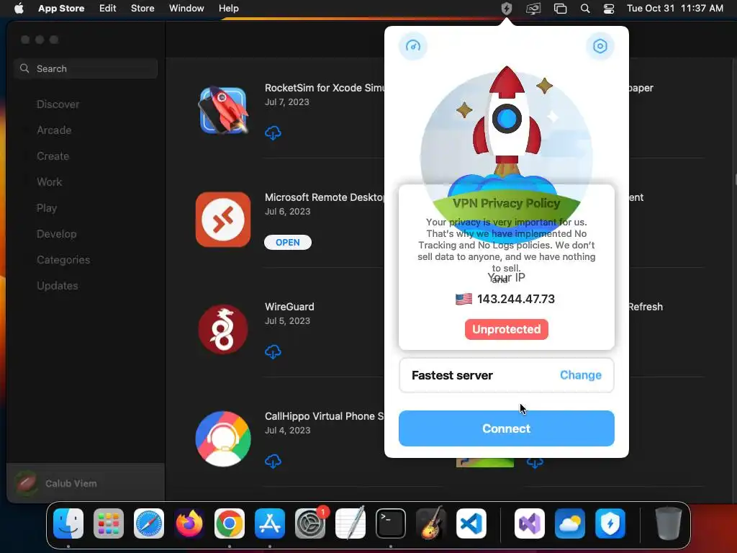Click the Fastest server label
The width and height of the screenshot is (737, 553).
coord(452,375)
